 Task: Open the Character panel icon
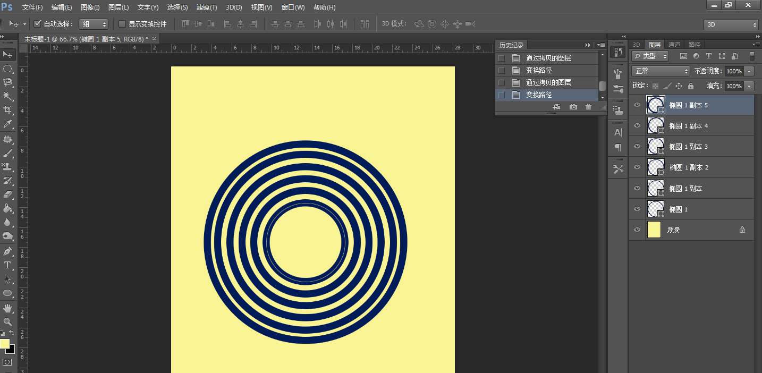[x=618, y=132]
